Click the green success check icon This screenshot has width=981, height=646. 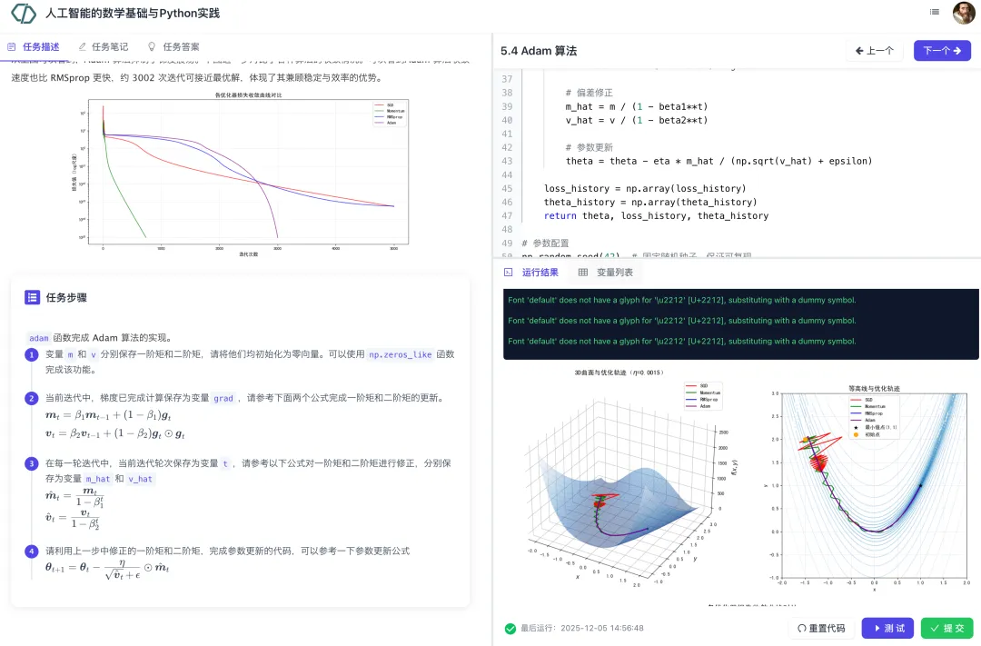coord(510,628)
